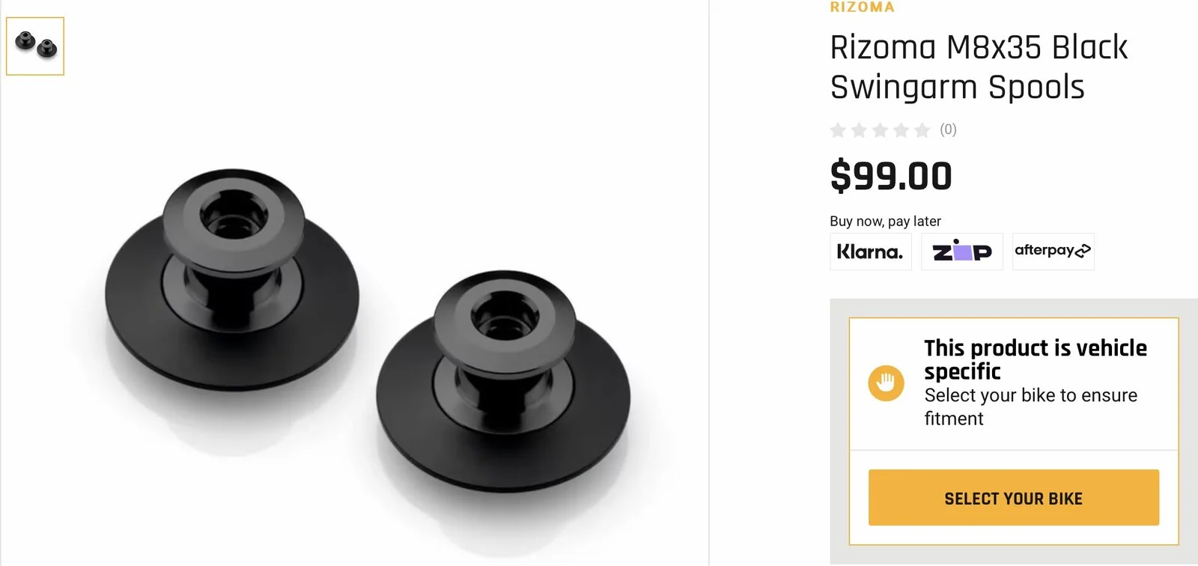Click the Select Your Bike button
This screenshot has height=566, width=1198.
click(1014, 498)
